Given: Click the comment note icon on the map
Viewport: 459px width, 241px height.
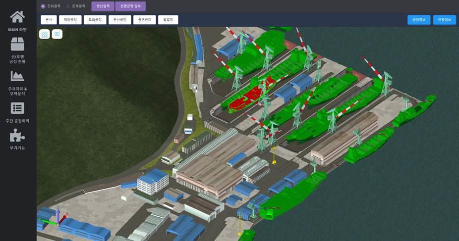Looking at the screenshot, I should click(57, 34).
